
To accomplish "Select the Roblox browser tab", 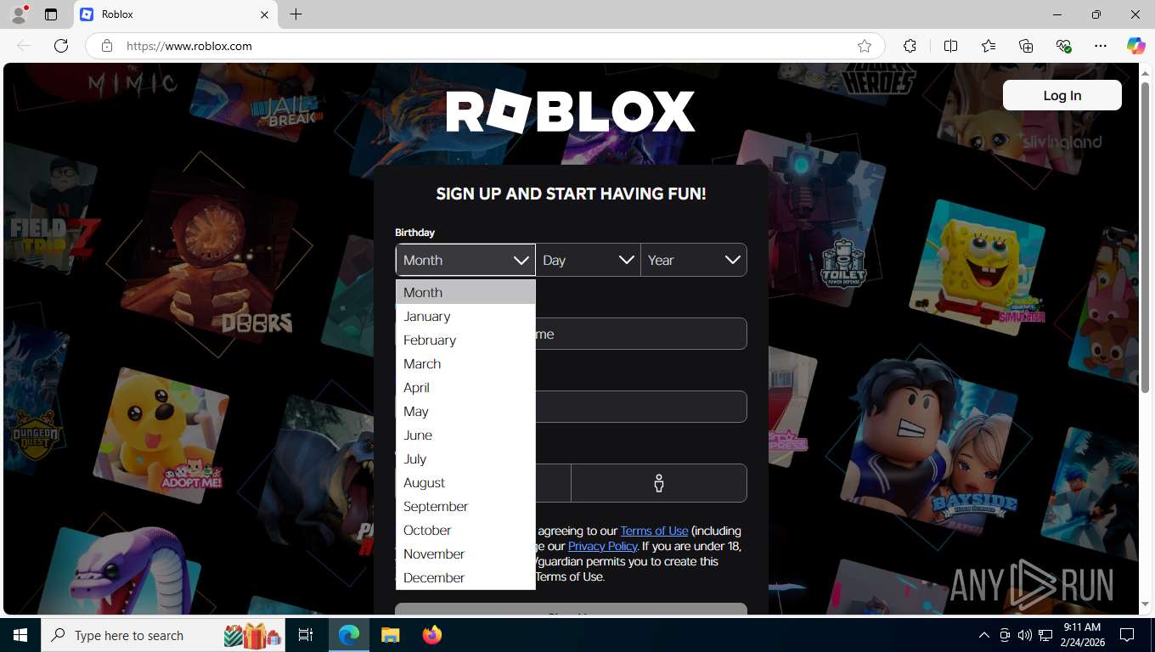I will click(x=176, y=14).
